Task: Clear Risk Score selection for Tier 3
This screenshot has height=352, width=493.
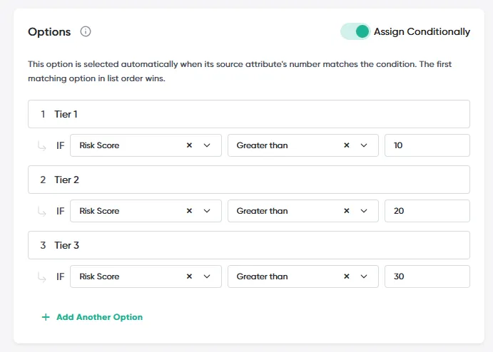Action: click(189, 276)
